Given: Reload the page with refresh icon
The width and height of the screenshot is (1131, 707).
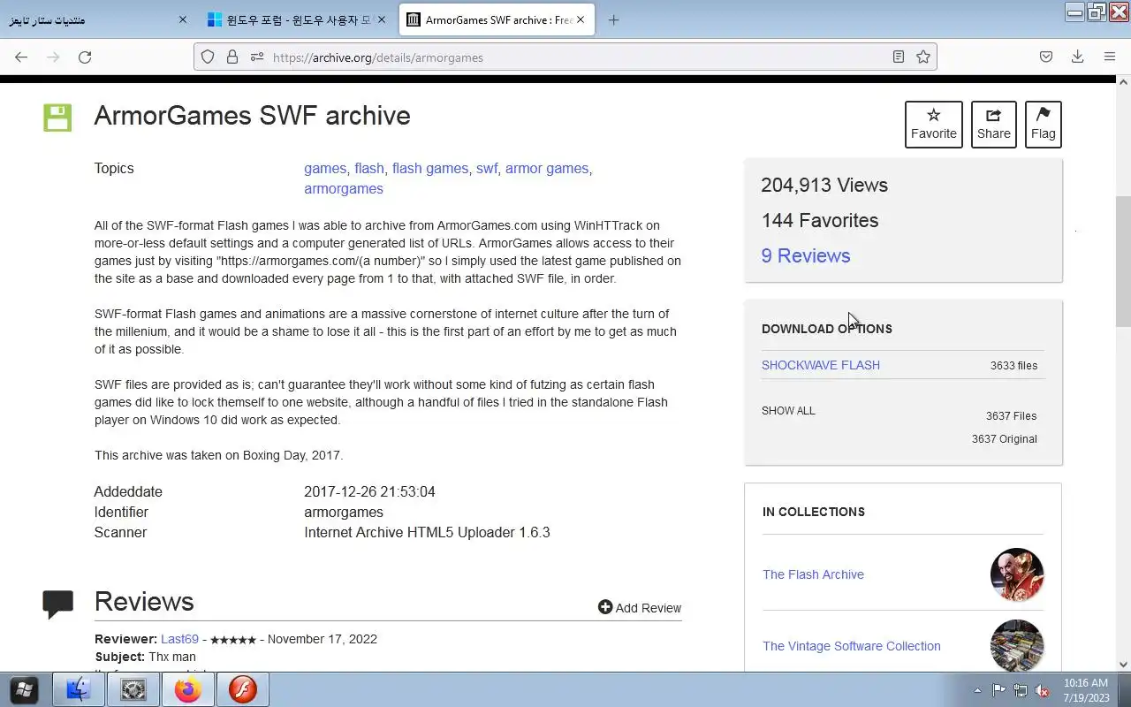Looking at the screenshot, I should [x=85, y=57].
